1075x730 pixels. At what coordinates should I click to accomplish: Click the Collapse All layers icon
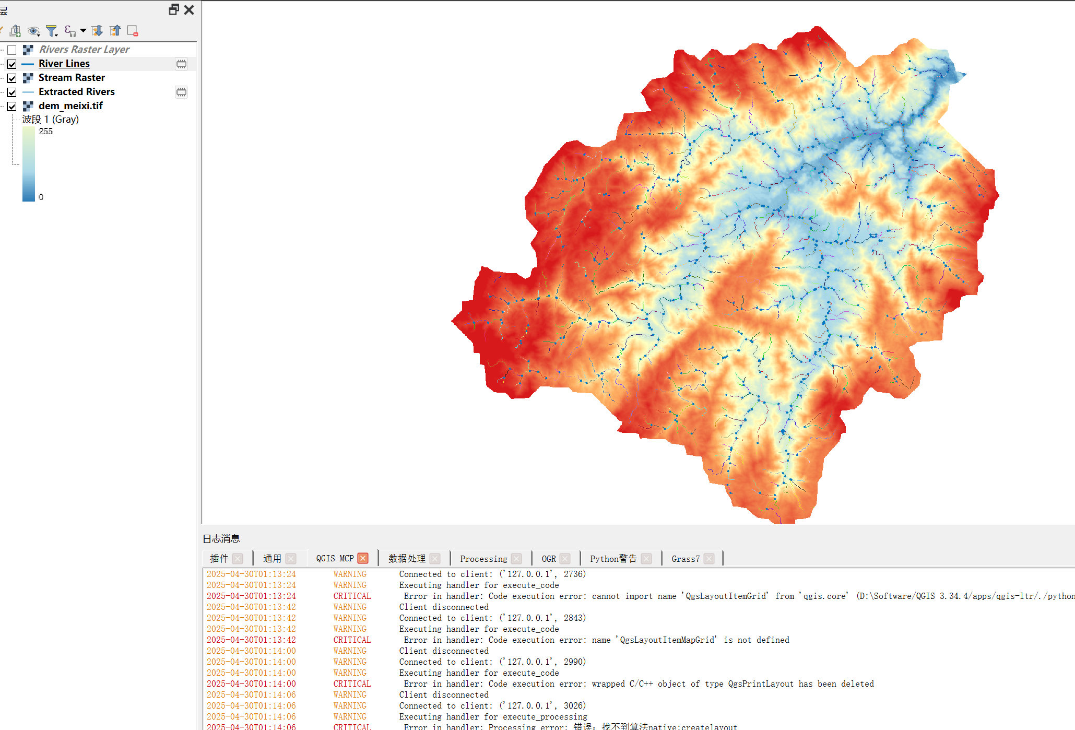115,31
